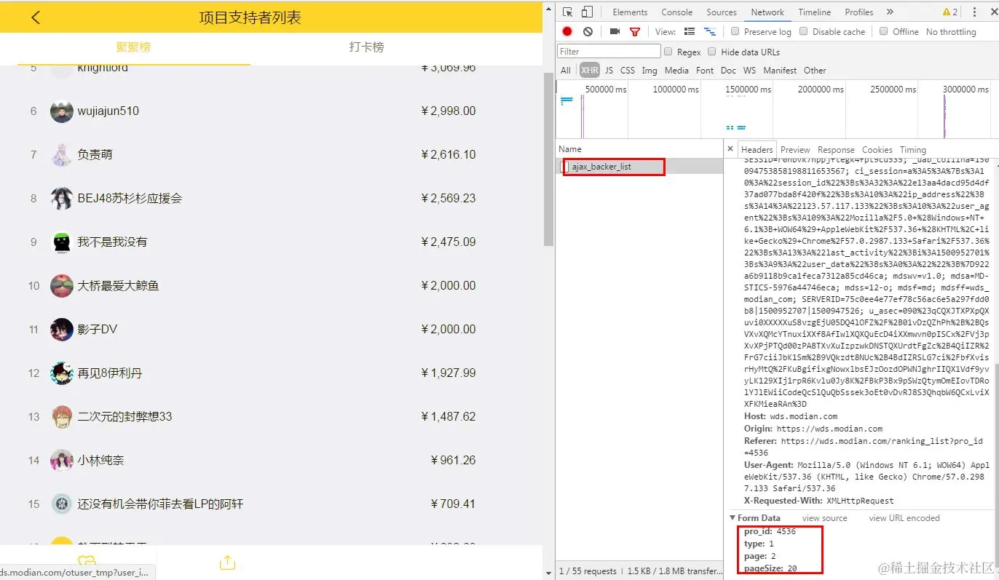
Task: Open avatar of 我不是我没有
Action: click(x=62, y=242)
